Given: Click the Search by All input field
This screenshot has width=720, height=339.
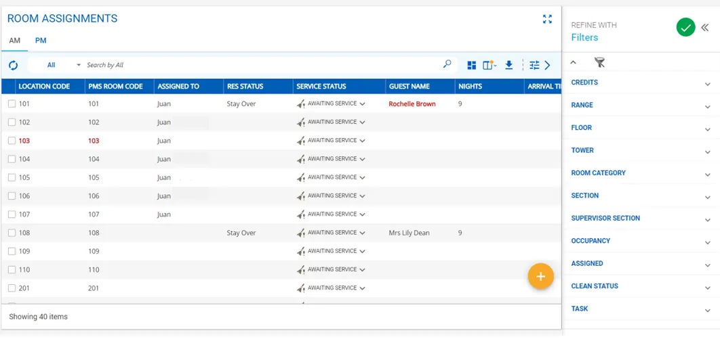Looking at the screenshot, I should pos(262,65).
